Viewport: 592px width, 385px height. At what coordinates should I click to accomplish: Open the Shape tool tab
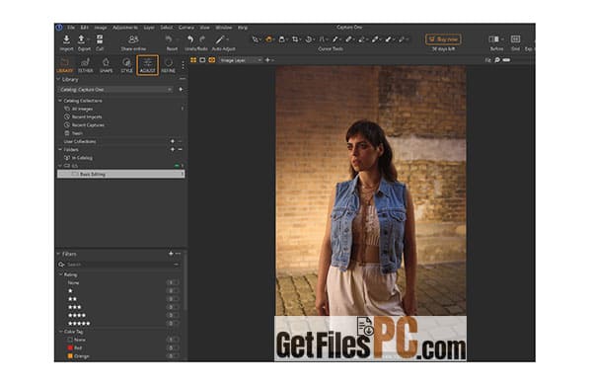(x=107, y=65)
